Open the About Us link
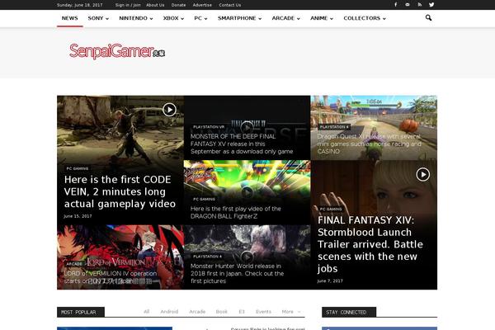 [155, 5]
